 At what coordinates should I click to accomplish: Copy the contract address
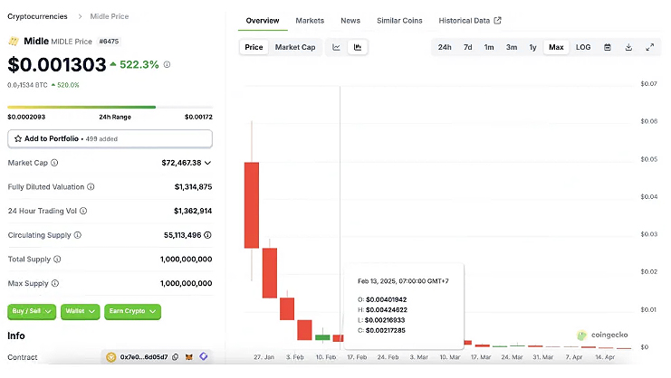(174, 357)
